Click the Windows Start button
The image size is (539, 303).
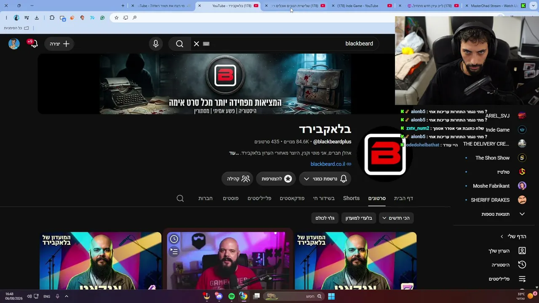click(331, 296)
